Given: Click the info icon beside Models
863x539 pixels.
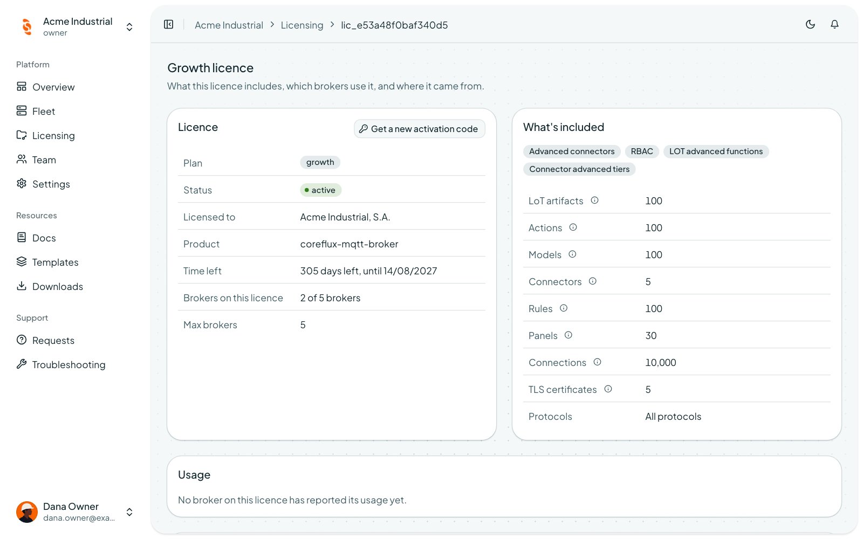Looking at the screenshot, I should point(572,254).
